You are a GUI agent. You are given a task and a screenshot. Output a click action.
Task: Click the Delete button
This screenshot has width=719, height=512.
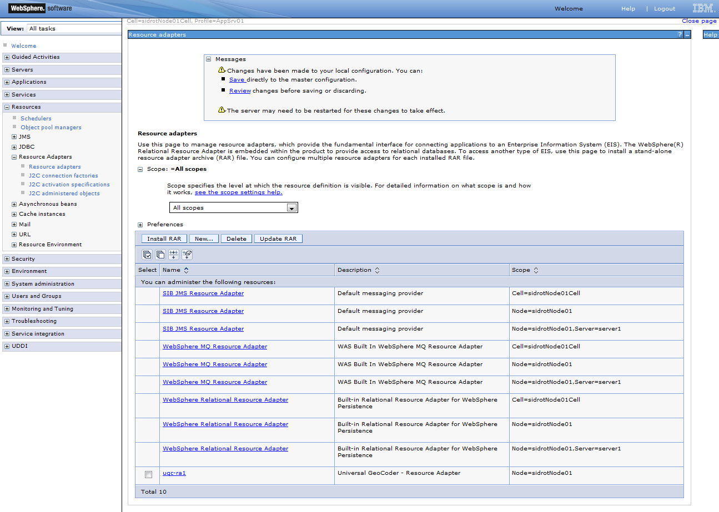coord(237,239)
